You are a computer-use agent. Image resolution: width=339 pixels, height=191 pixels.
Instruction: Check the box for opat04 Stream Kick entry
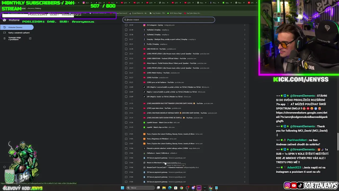tap(126, 123)
